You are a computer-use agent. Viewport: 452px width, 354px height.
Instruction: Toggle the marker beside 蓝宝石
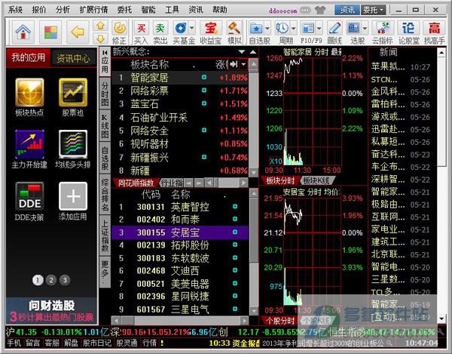(x=204, y=103)
